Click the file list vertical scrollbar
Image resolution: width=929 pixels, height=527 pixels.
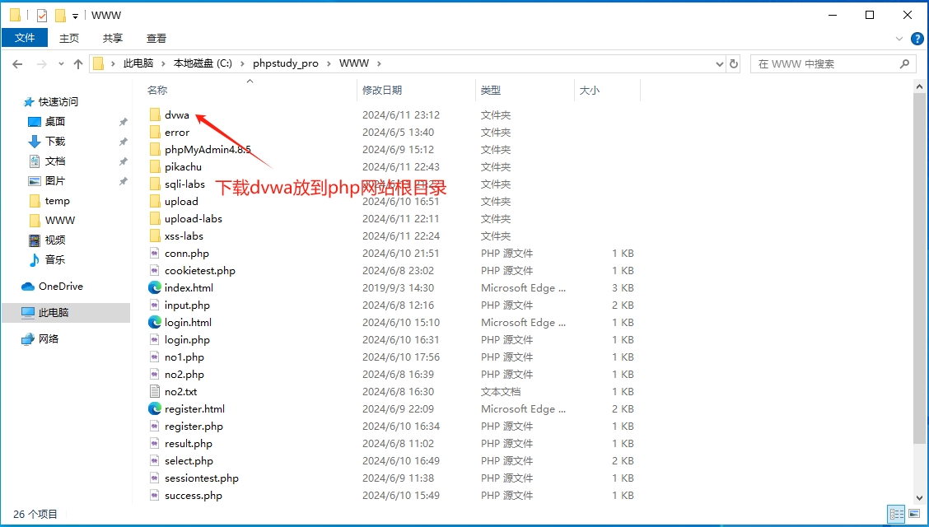point(919,268)
